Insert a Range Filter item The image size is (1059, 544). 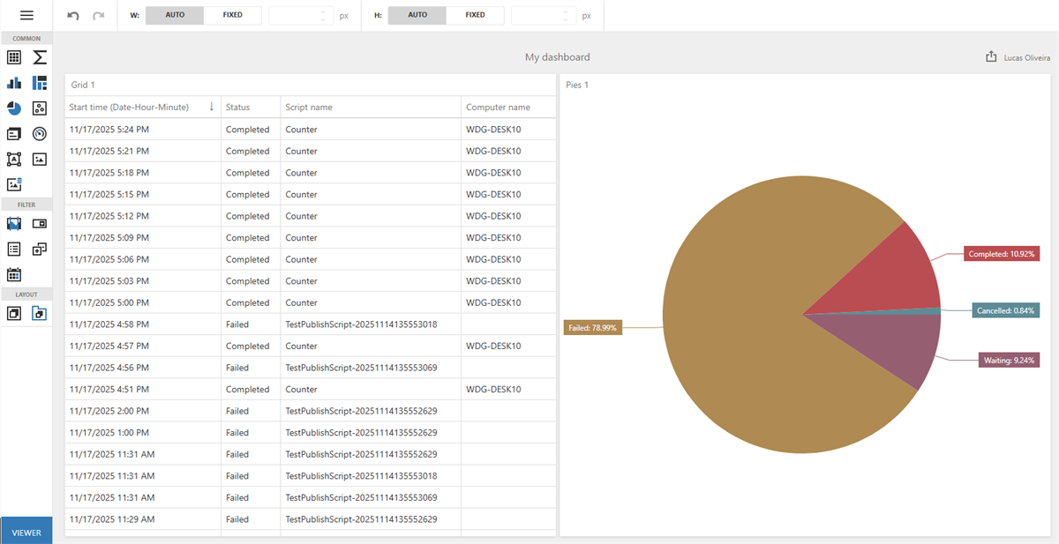(x=13, y=223)
